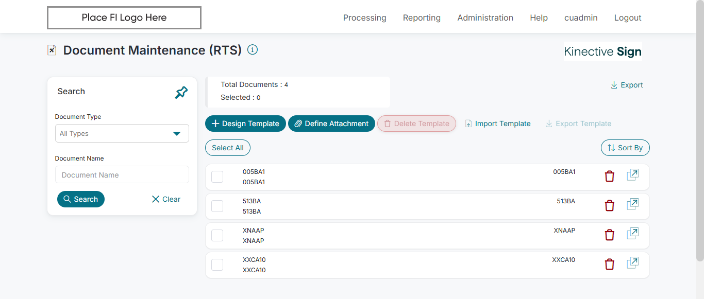Click the info icon beside Document Maintenance title
Viewport: 704px width, 299px height.
click(x=253, y=50)
